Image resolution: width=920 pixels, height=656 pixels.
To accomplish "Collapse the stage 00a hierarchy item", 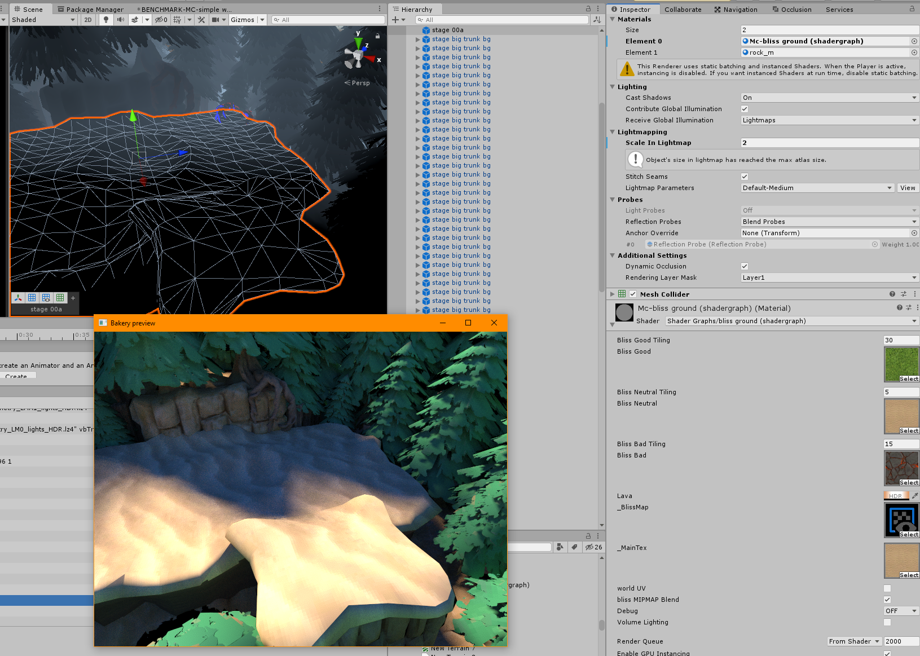I will point(418,29).
